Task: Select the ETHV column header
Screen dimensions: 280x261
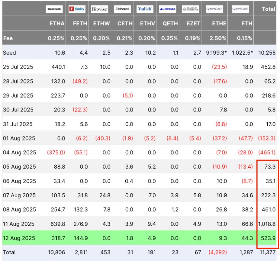Action: point(147,23)
